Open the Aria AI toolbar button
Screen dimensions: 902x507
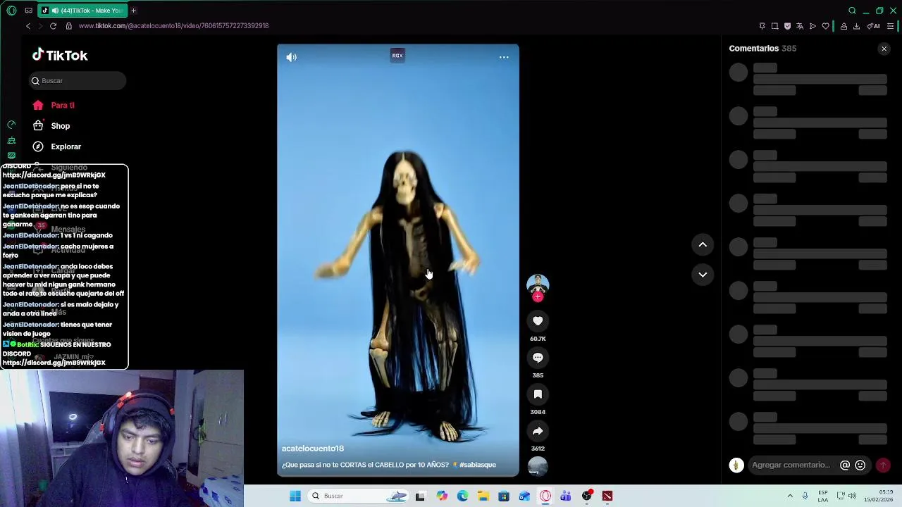point(874,26)
